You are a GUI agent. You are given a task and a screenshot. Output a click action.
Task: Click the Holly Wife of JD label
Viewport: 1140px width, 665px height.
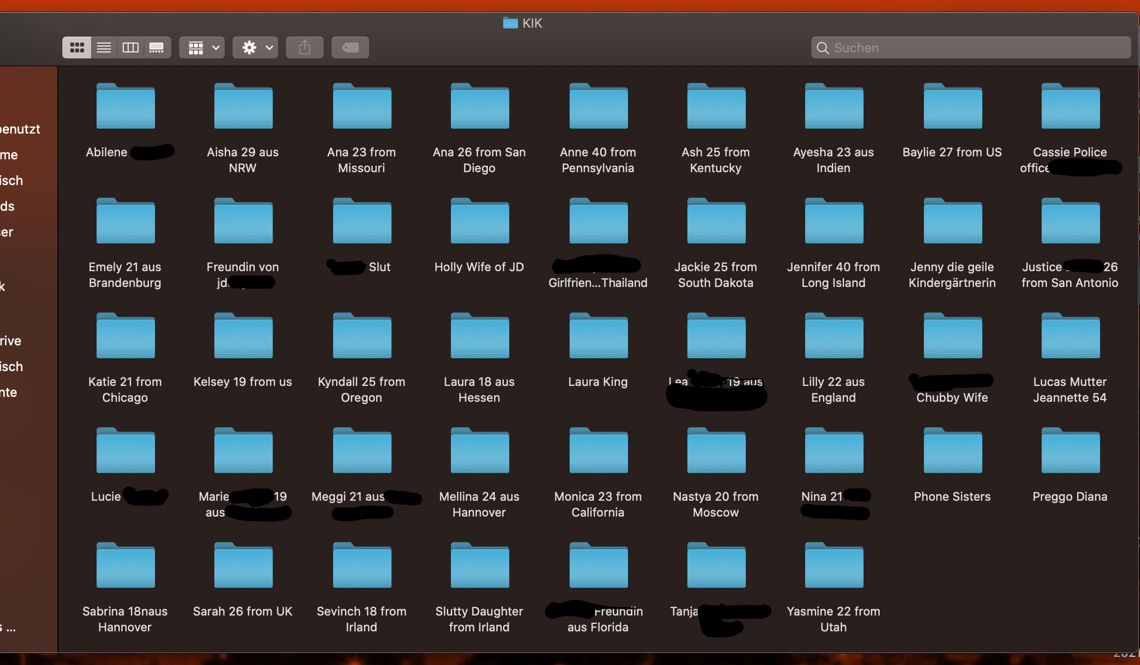479,267
